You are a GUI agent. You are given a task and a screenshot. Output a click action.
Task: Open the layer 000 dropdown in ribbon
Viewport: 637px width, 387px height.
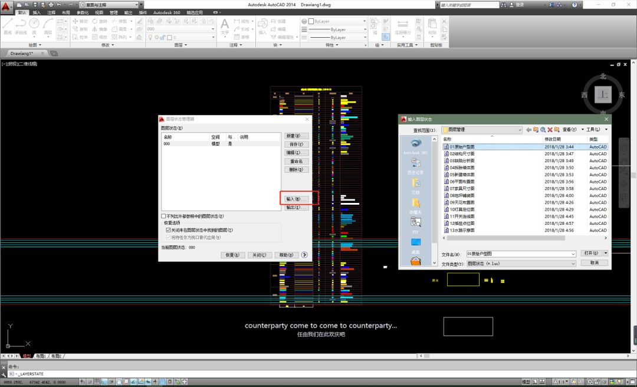pos(213,29)
